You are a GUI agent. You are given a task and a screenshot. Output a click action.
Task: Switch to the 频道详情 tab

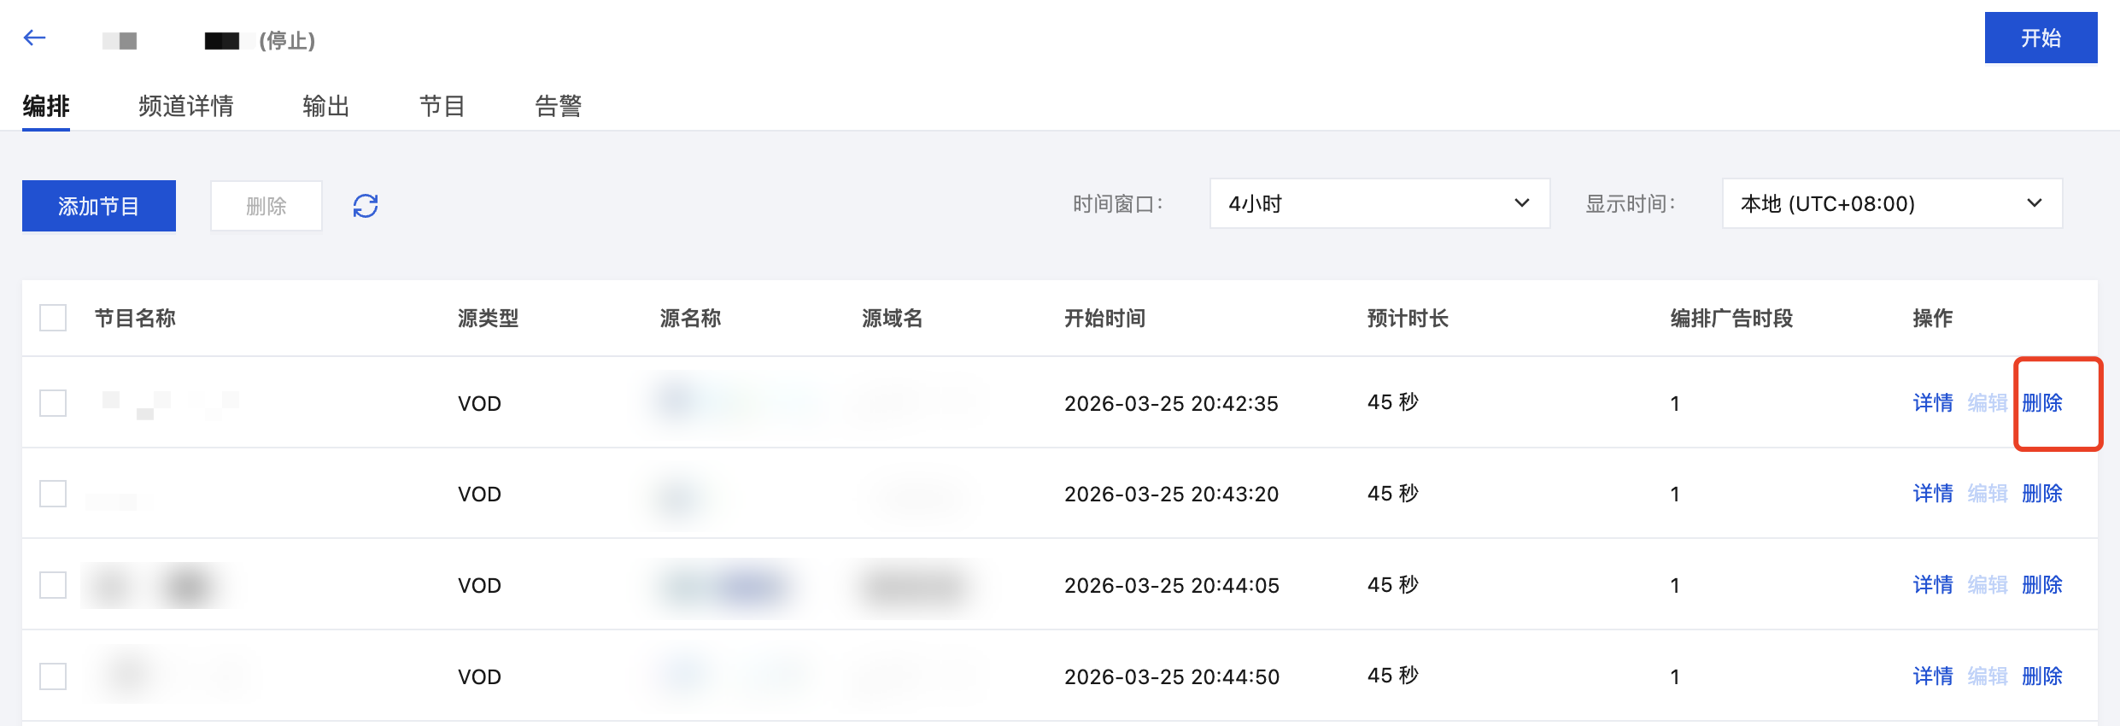coord(186,106)
